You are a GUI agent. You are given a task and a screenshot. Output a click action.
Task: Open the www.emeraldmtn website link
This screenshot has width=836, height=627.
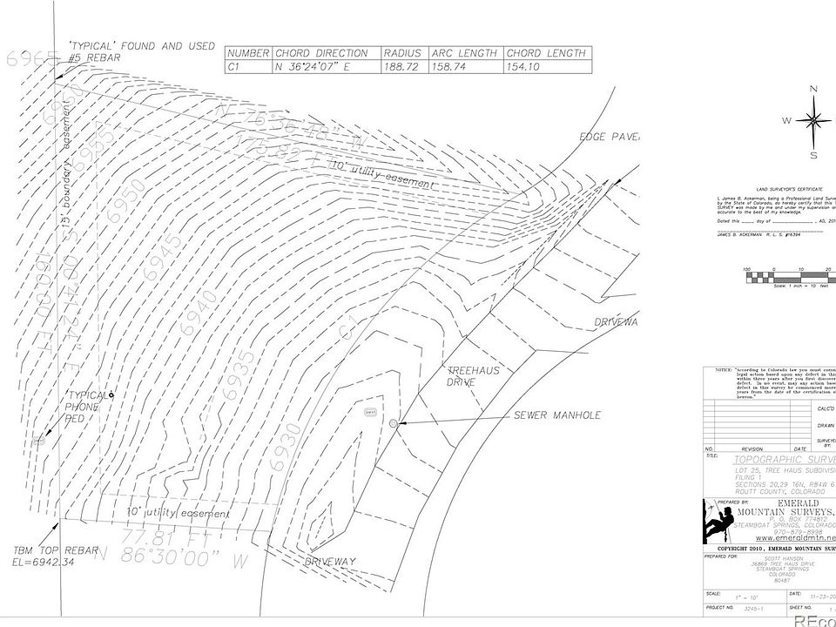pos(795,538)
